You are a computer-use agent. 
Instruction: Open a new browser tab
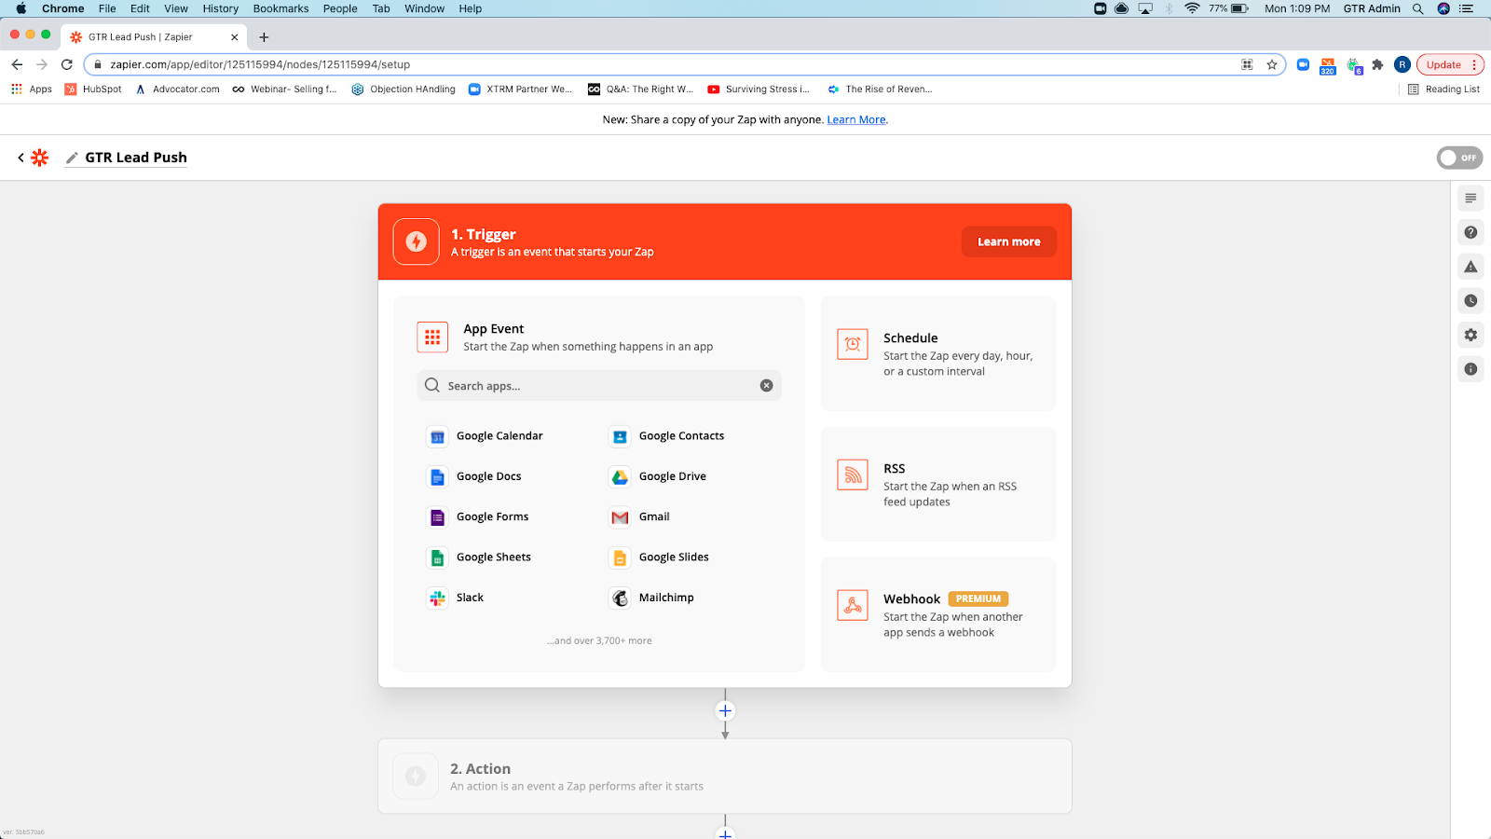[264, 37]
